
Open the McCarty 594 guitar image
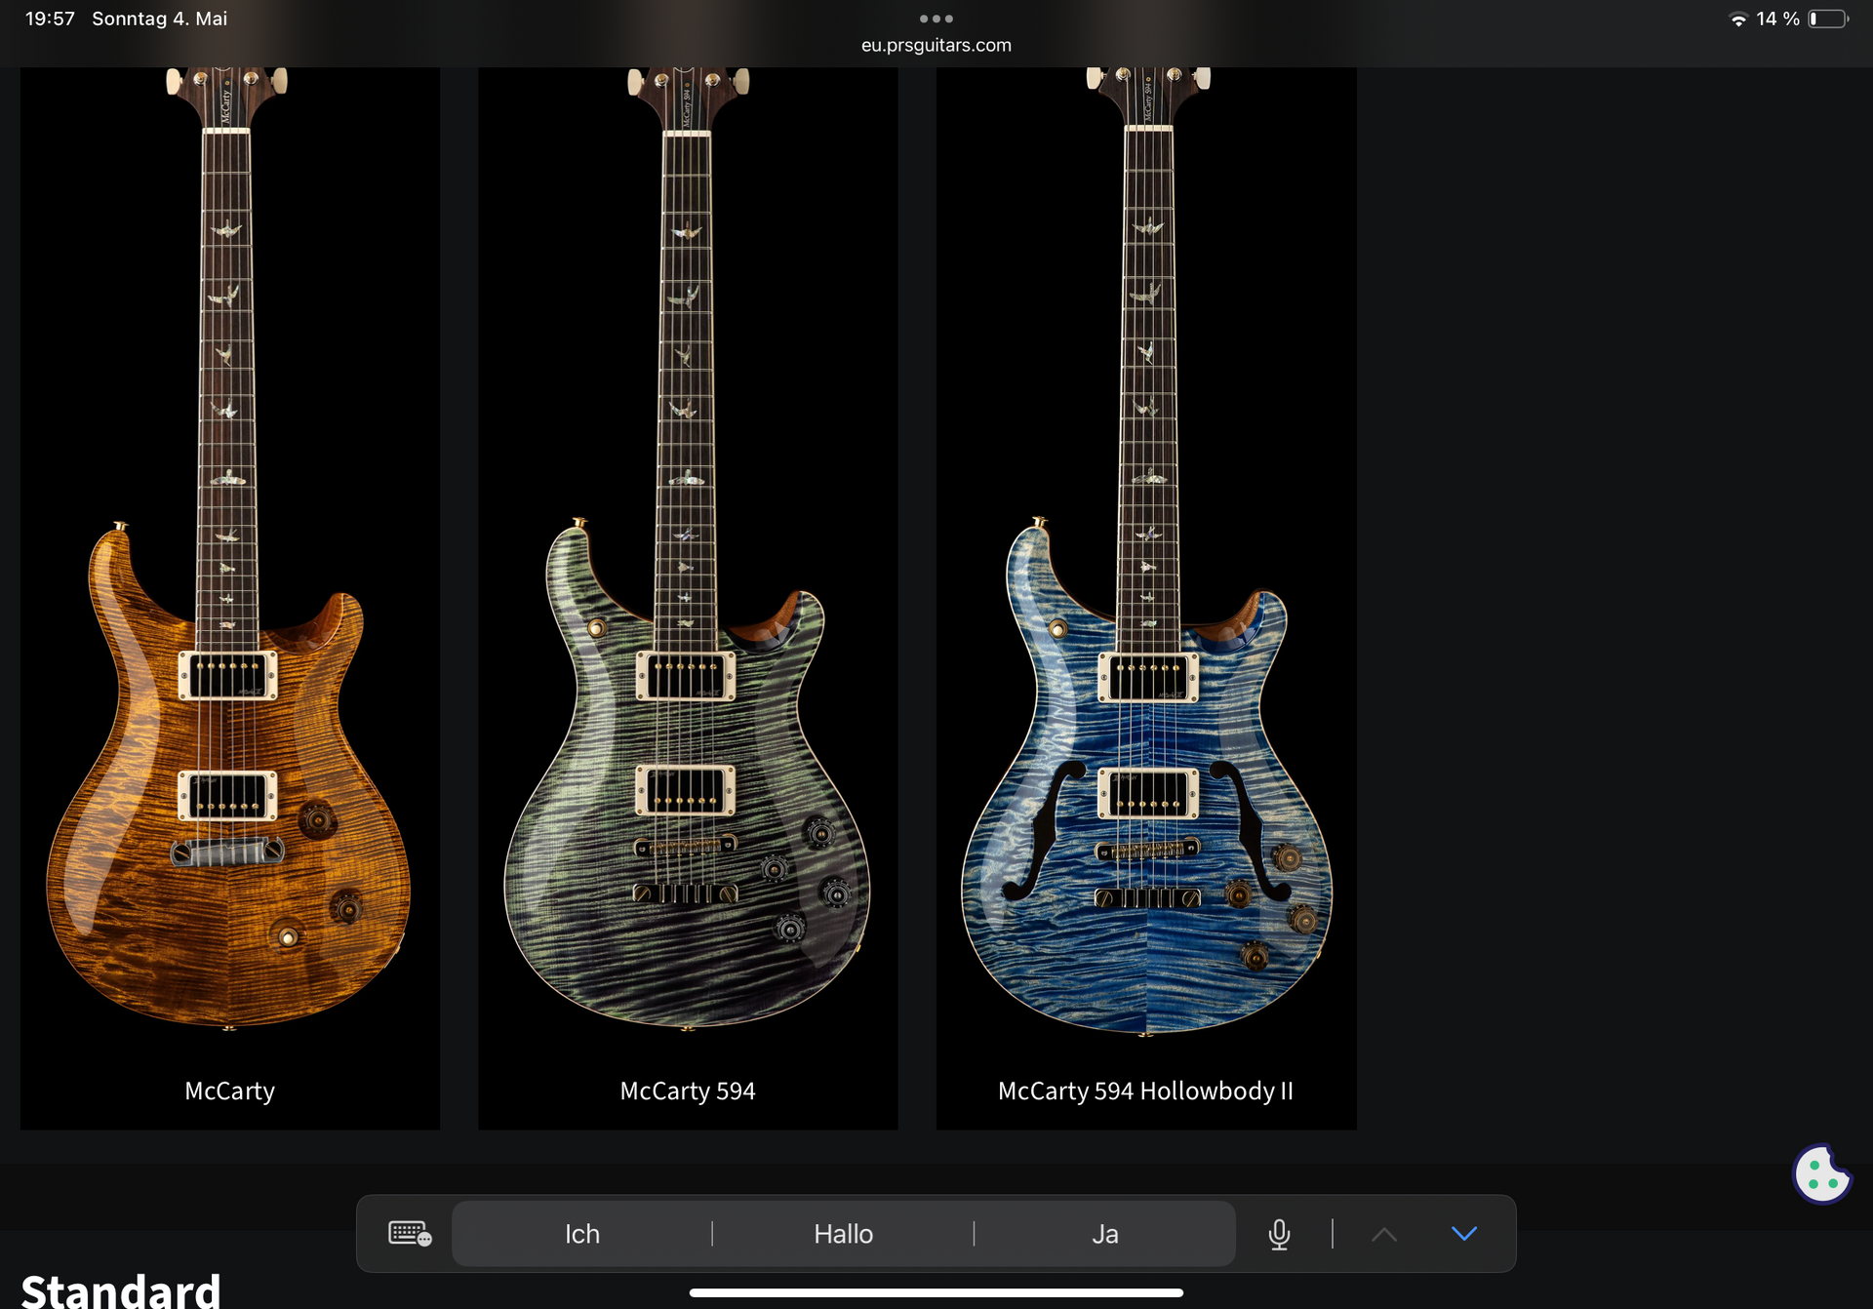(x=688, y=551)
